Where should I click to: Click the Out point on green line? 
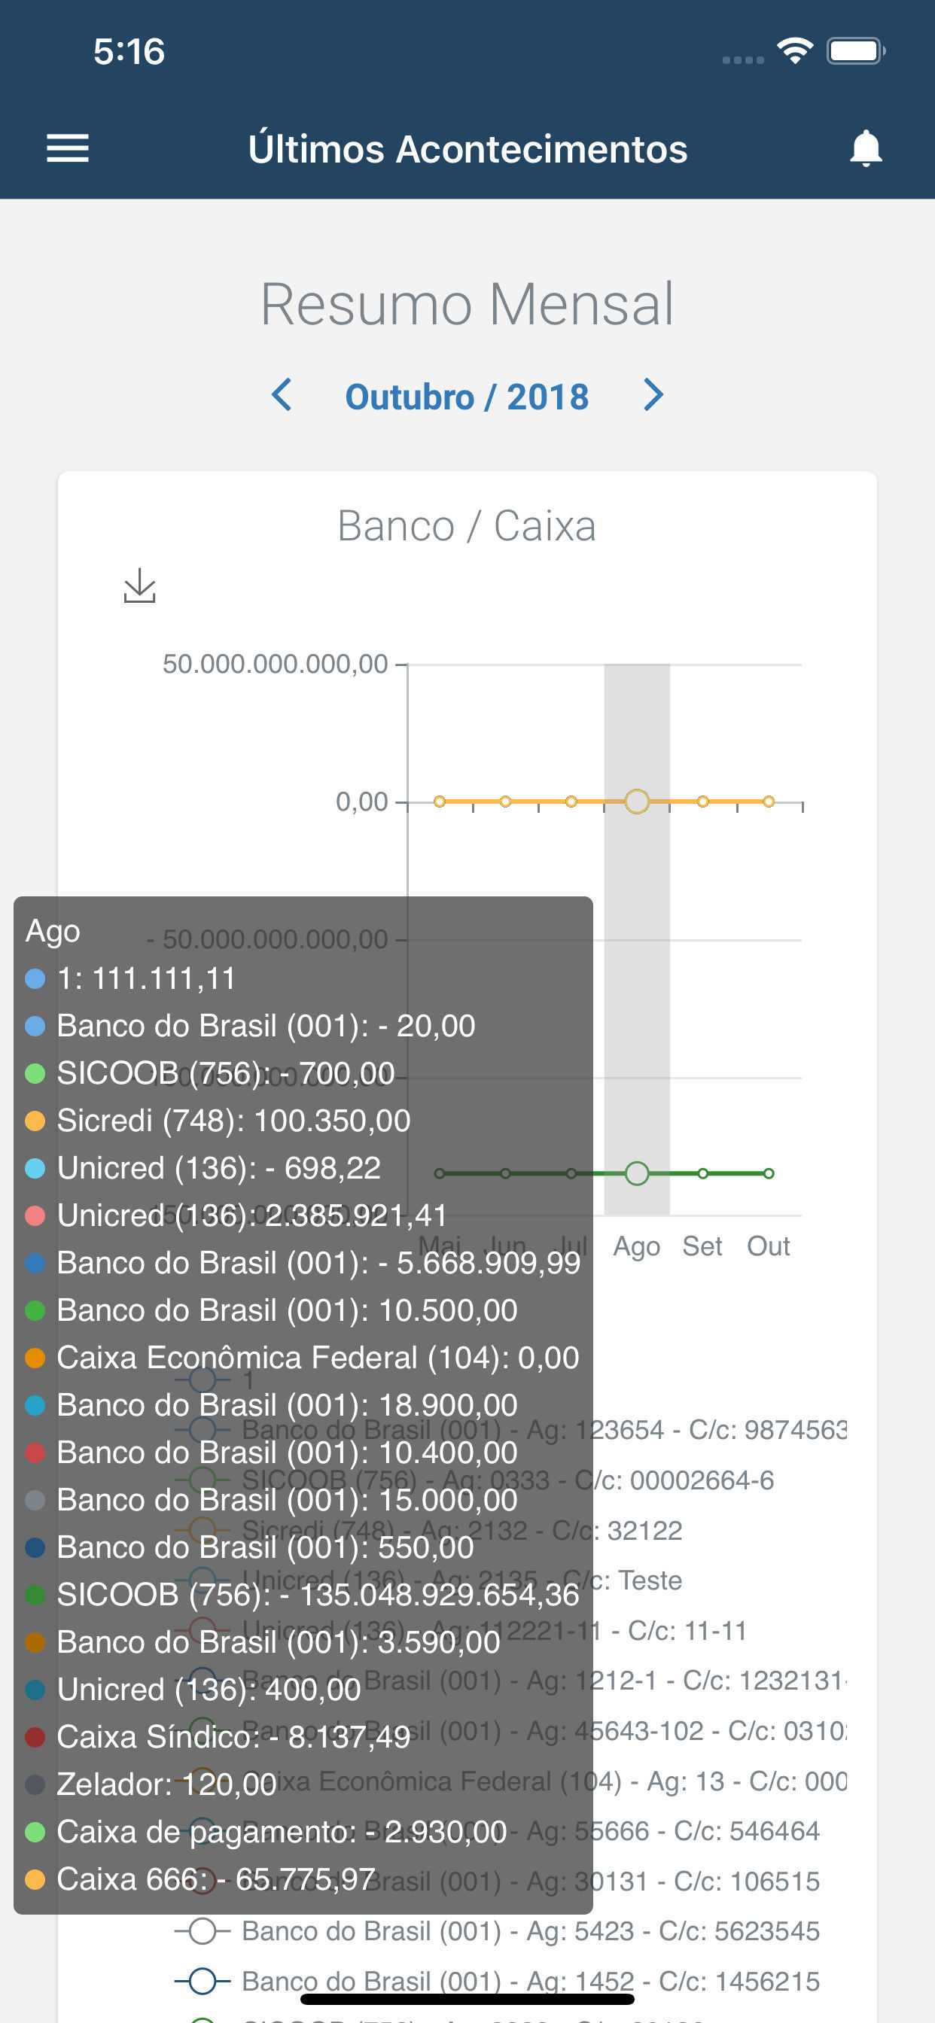[769, 1173]
